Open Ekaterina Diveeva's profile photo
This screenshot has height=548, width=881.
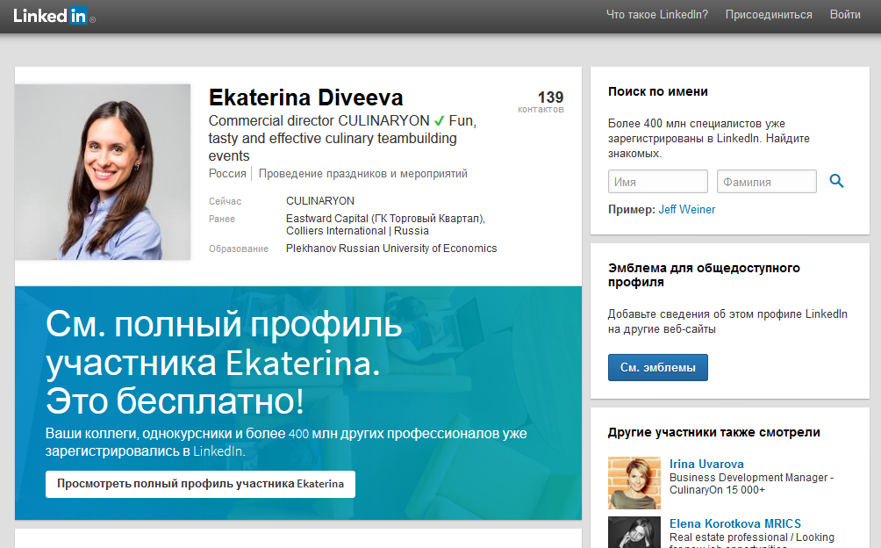[103, 172]
